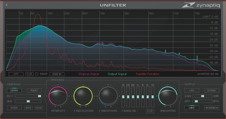
Task: Click the 1k EQ band fader
Action: click(x=138, y=97)
